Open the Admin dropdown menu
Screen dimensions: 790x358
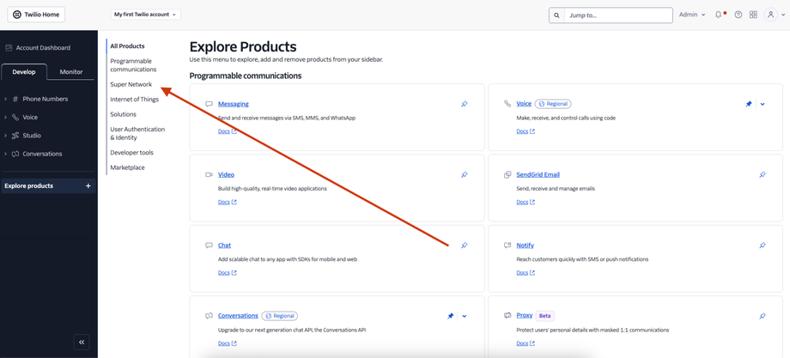pos(692,15)
